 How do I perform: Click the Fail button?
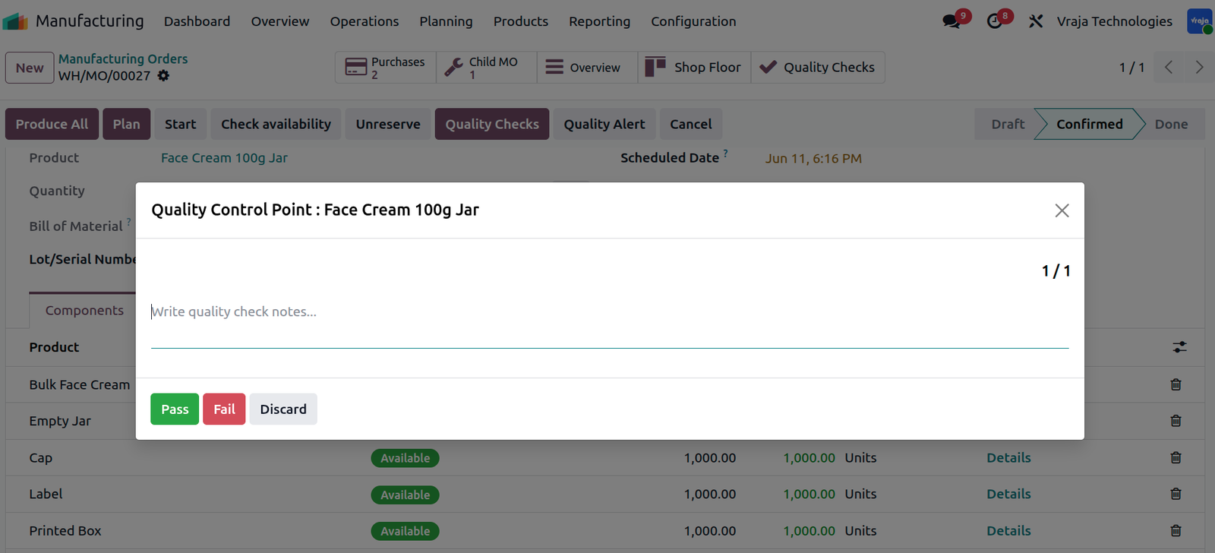[224, 409]
